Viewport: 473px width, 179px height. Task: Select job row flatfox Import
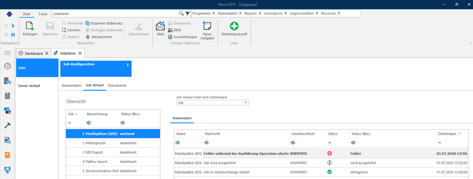(x=113, y=162)
